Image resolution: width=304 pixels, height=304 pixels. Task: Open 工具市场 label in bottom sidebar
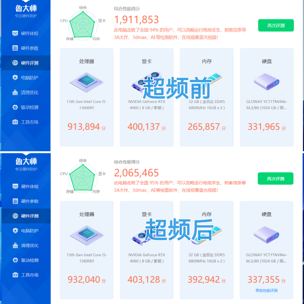click(x=30, y=275)
